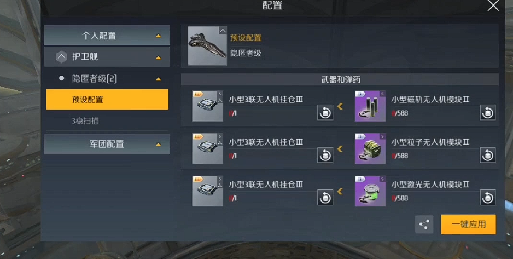Image resolution: width=513 pixels, height=259 pixels.
Task: Collapse the ship header using its corner arrow
Action: tap(223, 31)
